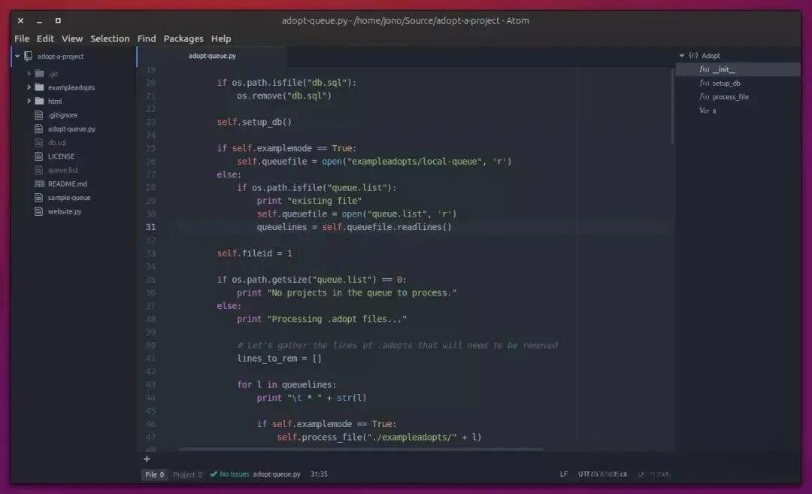The width and height of the screenshot is (812, 494).
Task: Click the README.md book icon
Action: coord(39,183)
